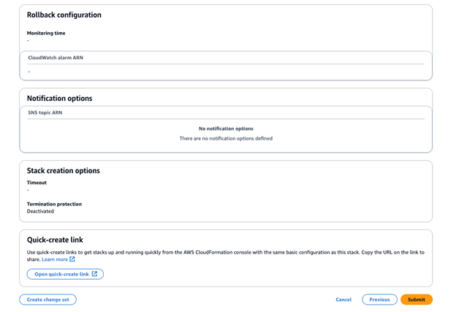Viewport: 456px width, 312px height.
Task: Click the no notification options defined text
Action: 226,138
